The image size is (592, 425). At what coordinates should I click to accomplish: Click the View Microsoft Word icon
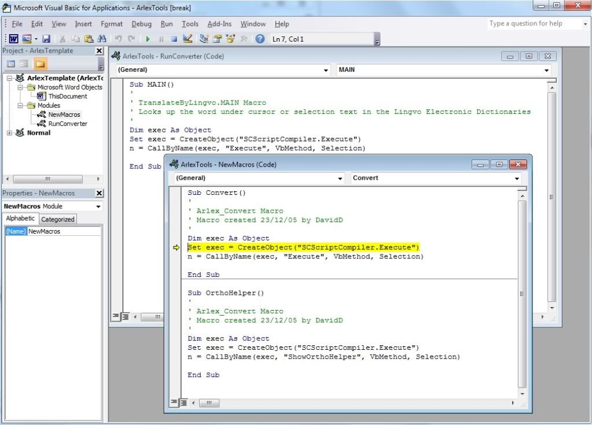click(13, 39)
